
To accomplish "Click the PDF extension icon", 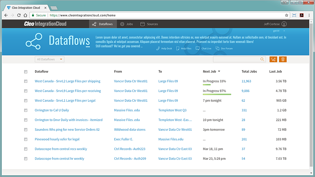I will pos(301,15).
